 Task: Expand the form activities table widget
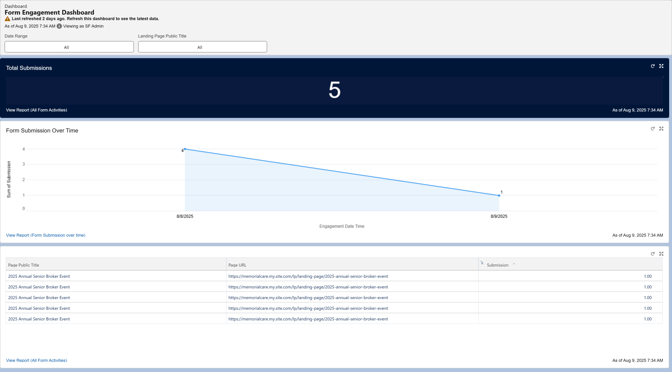[x=661, y=254]
